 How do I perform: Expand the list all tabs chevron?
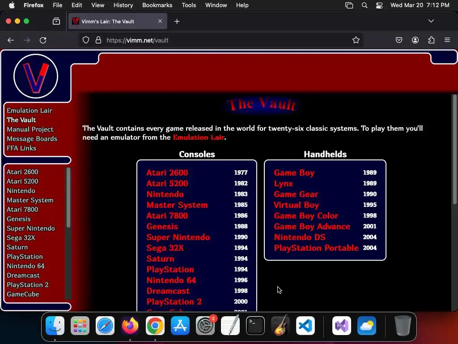[431, 21]
